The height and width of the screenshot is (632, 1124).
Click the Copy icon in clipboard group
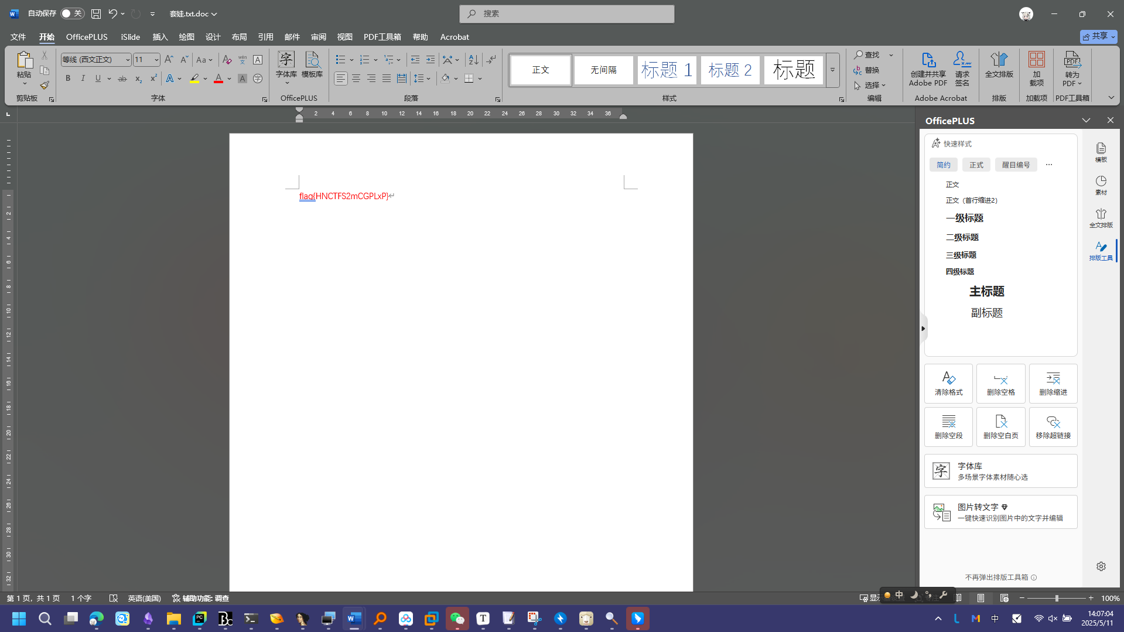point(45,70)
